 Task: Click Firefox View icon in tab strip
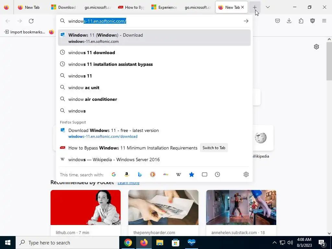click(6, 7)
